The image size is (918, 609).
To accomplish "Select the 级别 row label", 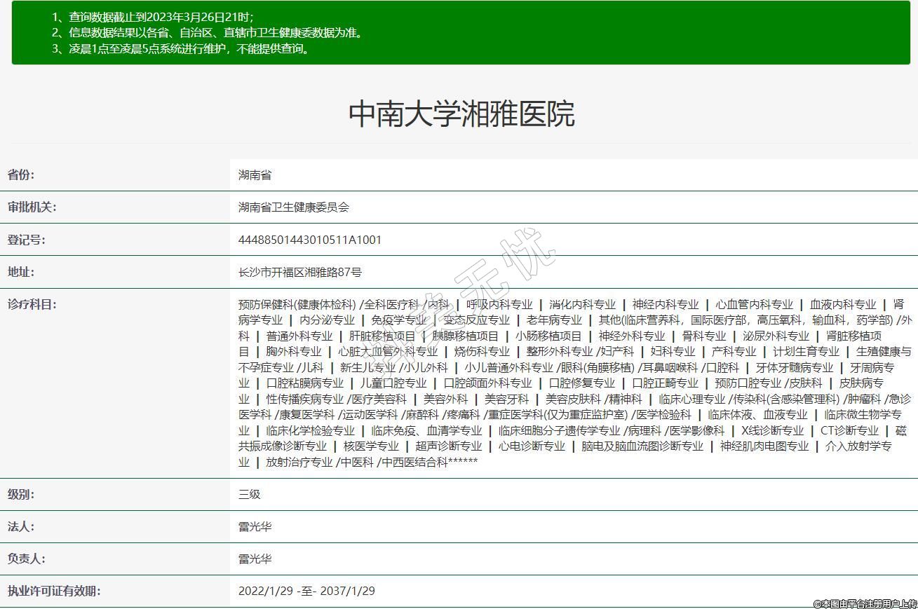I will pyautogui.click(x=21, y=494).
